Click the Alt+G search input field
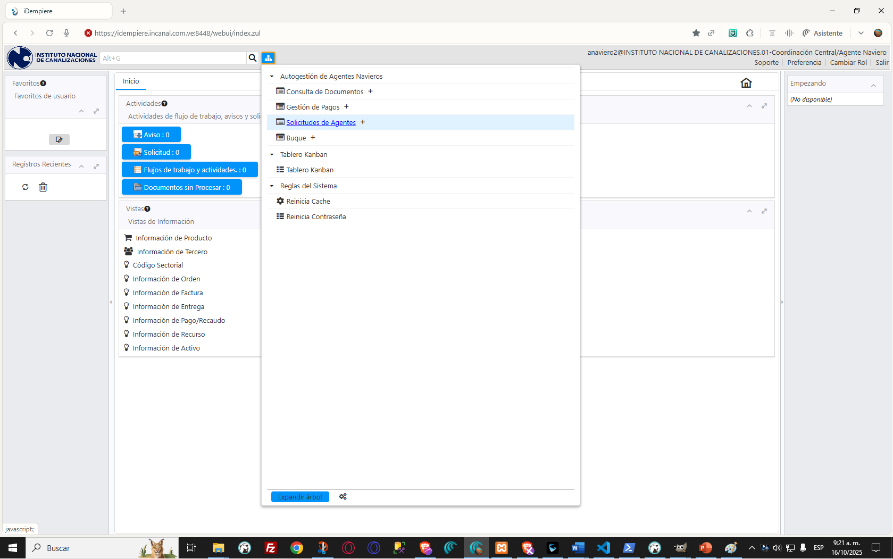The width and height of the screenshot is (893, 559). pos(173,58)
